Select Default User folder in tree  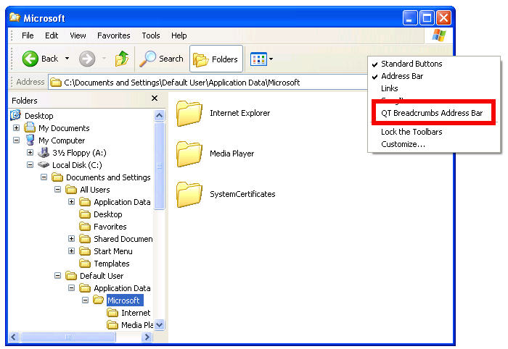click(x=102, y=276)
